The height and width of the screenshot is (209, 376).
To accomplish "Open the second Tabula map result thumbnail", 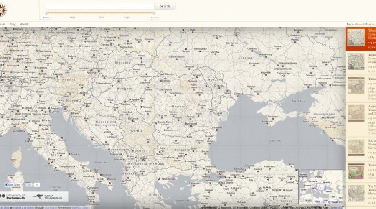I will [356, 62].
